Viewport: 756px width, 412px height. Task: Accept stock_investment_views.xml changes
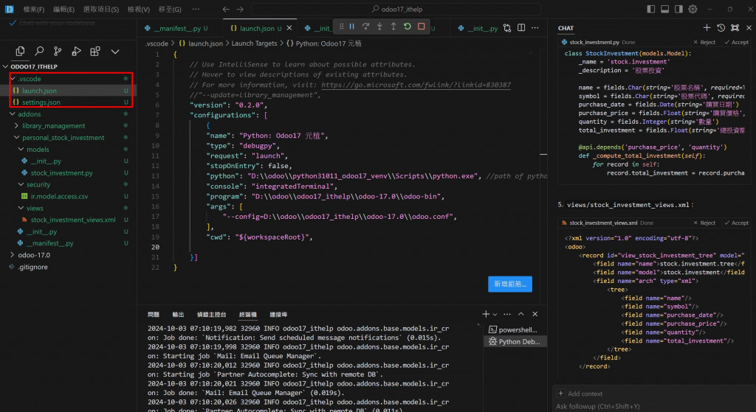coord(736,223)
